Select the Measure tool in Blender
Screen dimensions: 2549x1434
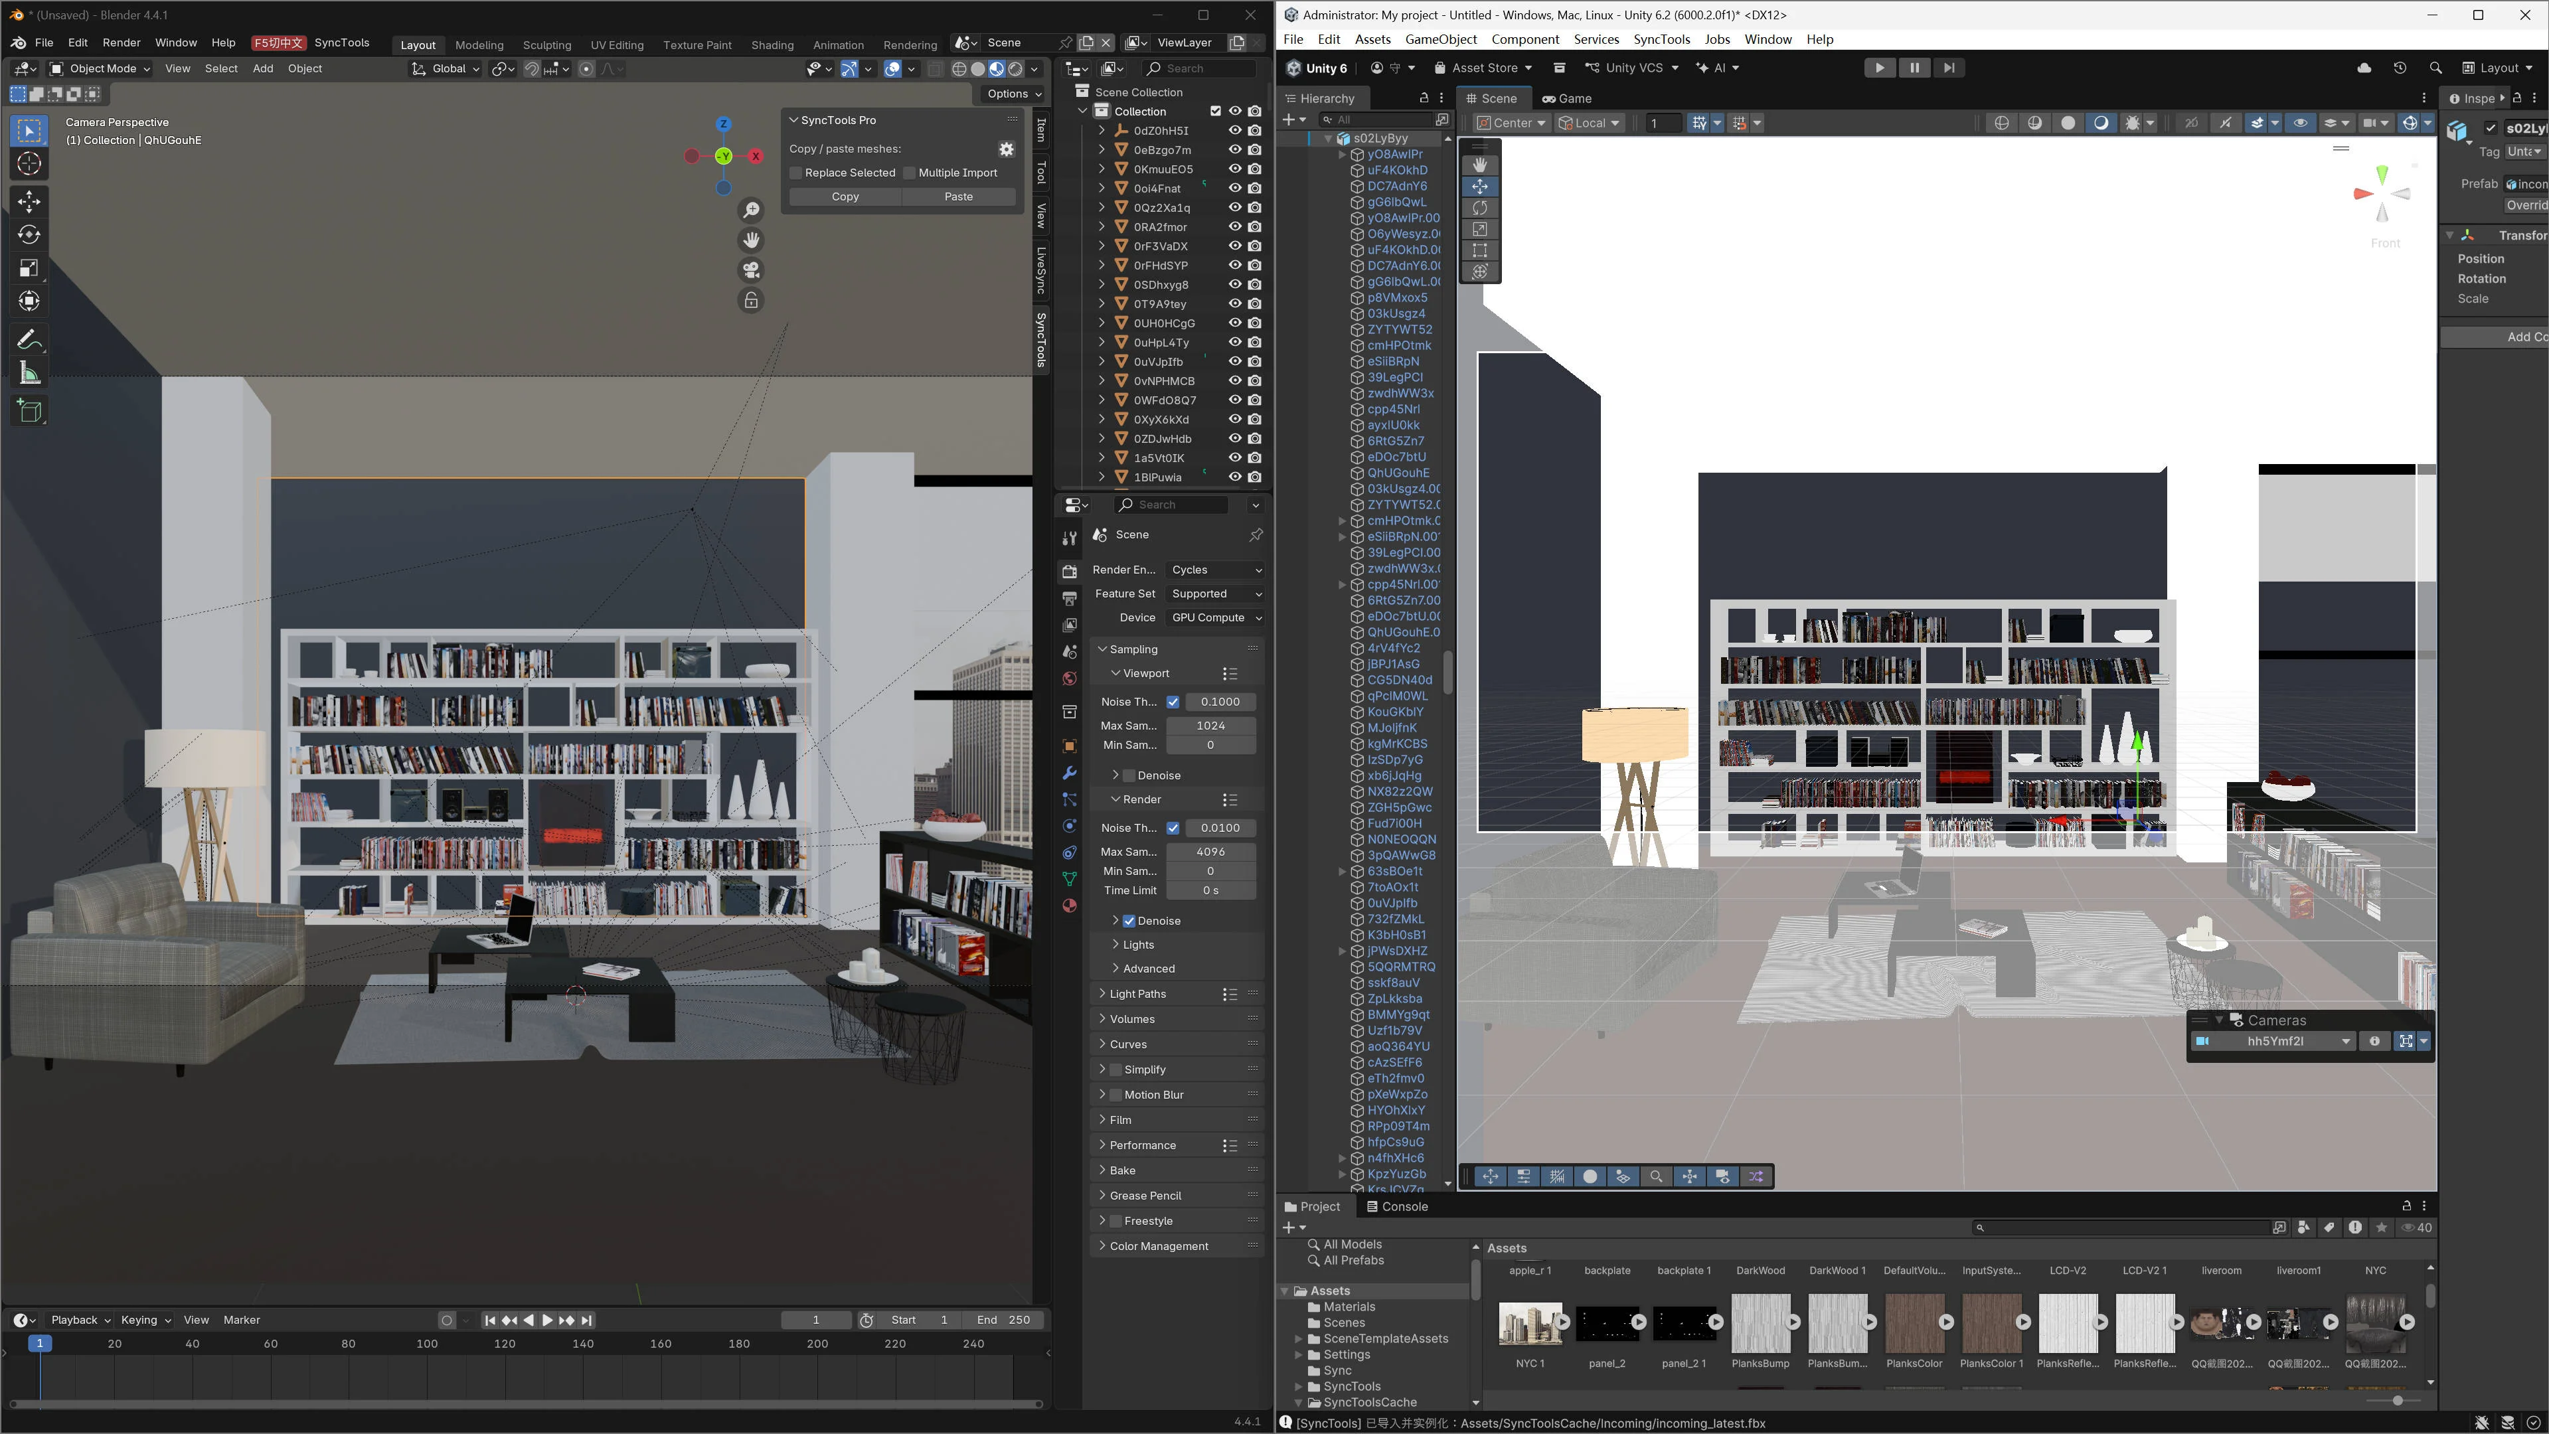coord(29,374)
